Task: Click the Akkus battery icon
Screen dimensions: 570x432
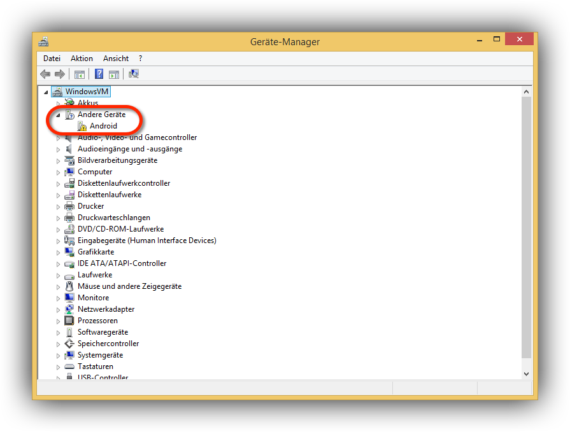Action: tap(69, 102)
